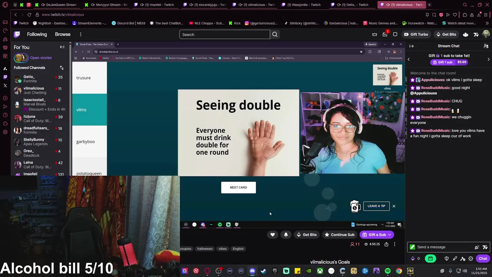Click Gift 1 sub $5.99 button
Viewport: 492px width, 277px height.
(x=449, y=62)
